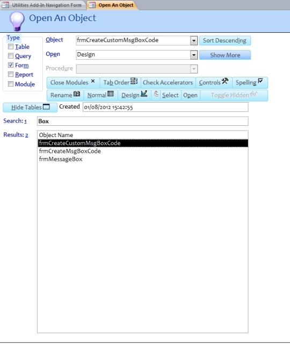Click the small unlabeled icon button before Select

[156, 95]
